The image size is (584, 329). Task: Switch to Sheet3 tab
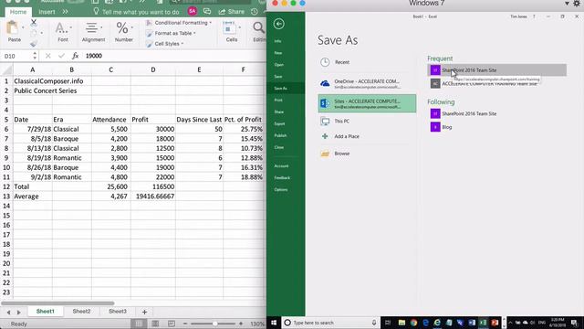(x=118, y=311)
